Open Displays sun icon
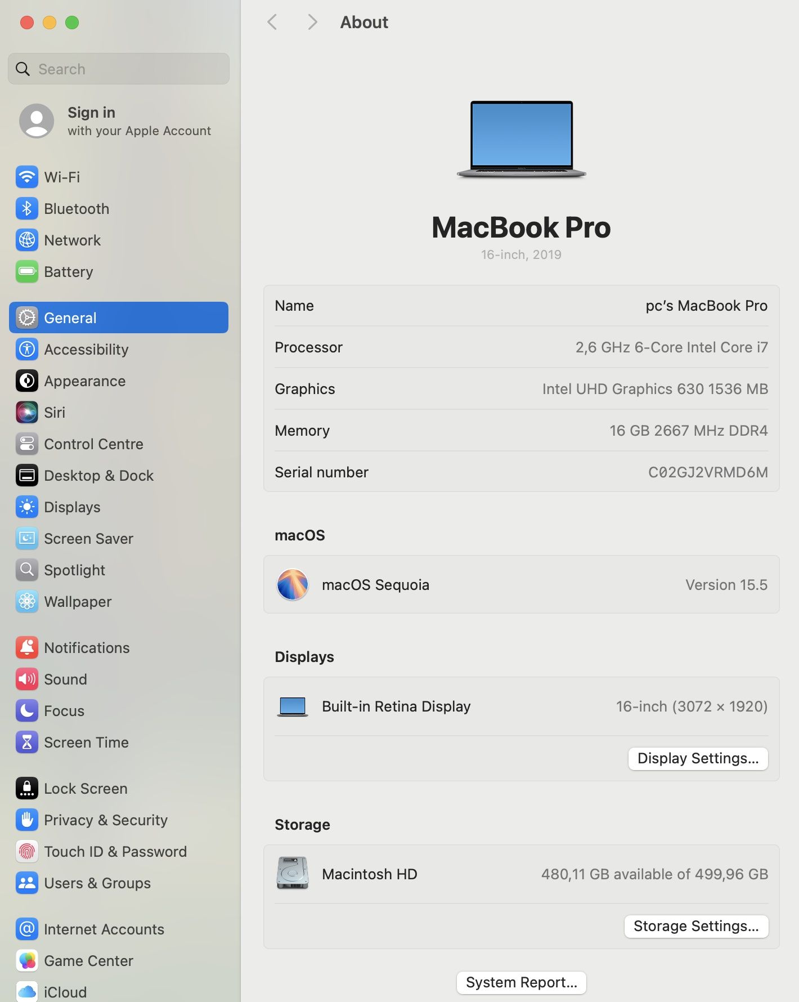Image resolution: width=799 pixels, height=1002 pixels. click(27, 507)
